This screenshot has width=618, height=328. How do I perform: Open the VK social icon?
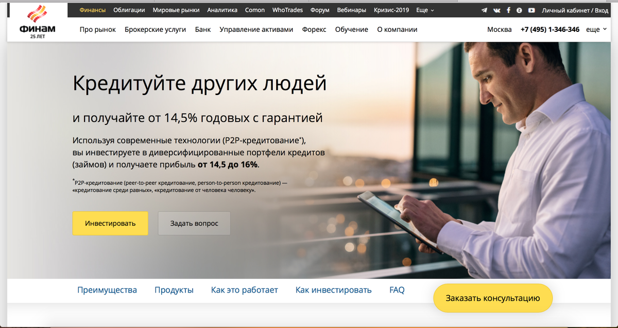point(496,10)
